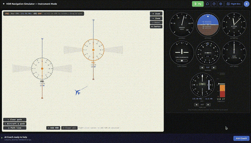Select the orange V02 VOR station compass rose
Image resolution: width=251 pixels, height=143 pixels.
(x=93, y=50)
